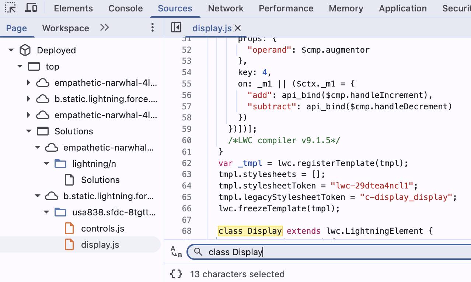Click the Solutions frame window icon
The image size is (471, 282).
(43, 131)
